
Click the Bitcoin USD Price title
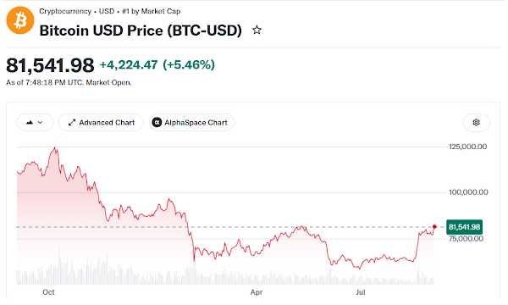(141, 30)
